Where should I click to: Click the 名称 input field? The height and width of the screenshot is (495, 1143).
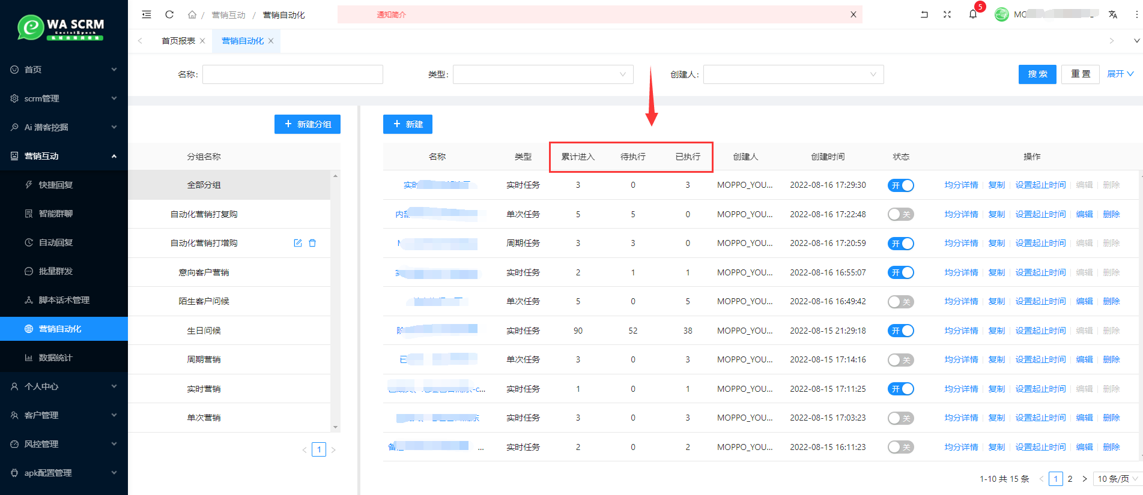(x=293, y=74)
